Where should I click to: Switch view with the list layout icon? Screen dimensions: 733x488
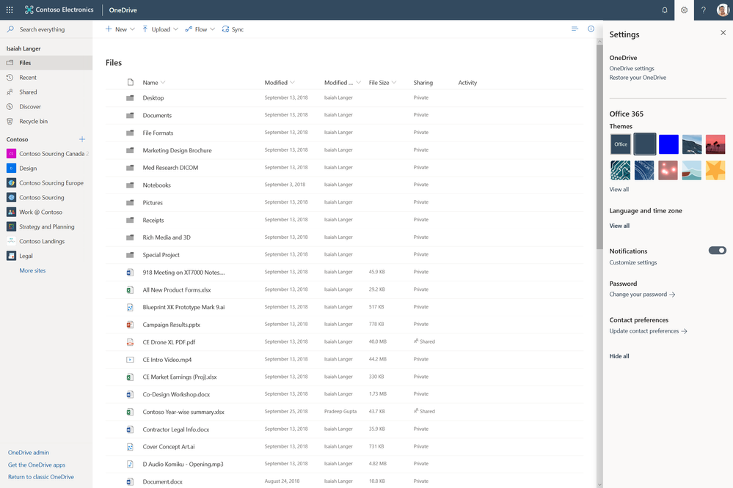[x=575, y=29]
